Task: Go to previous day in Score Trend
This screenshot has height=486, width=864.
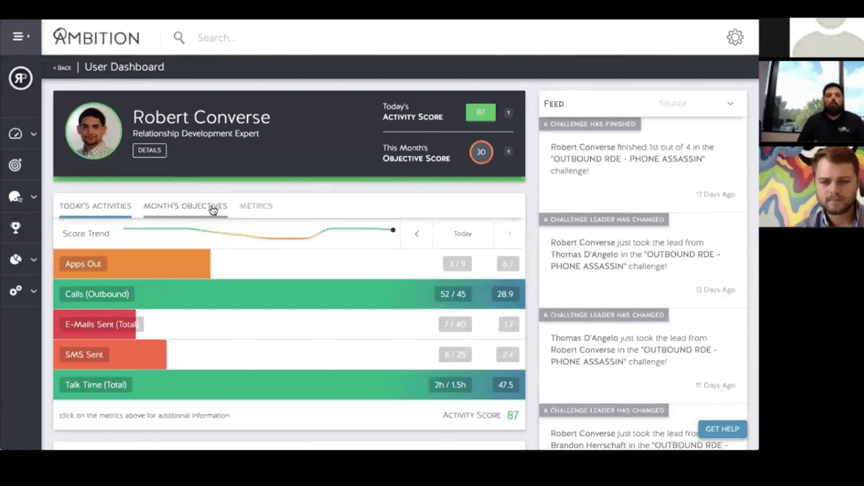Action: [x=416, y=234]
